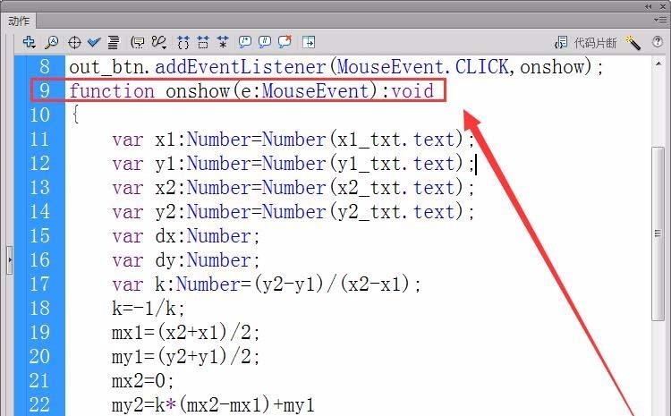Click the 'var x1:Number' code line

293,139
